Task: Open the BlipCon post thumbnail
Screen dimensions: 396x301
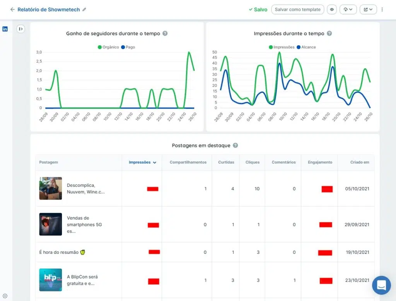Action: 50,279
